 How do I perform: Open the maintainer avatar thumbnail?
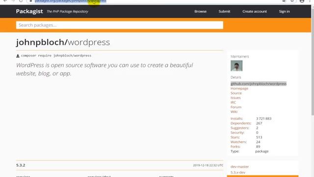point(236,65)
